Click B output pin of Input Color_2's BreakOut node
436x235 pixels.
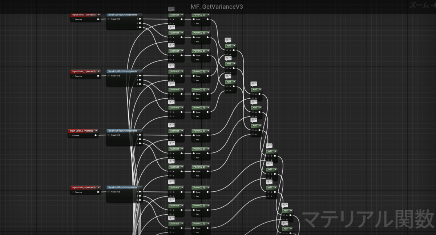tap(140, 84)
